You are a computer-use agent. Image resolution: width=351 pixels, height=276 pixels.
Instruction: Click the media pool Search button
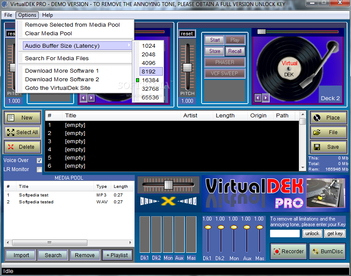click(x=53, y=255)
